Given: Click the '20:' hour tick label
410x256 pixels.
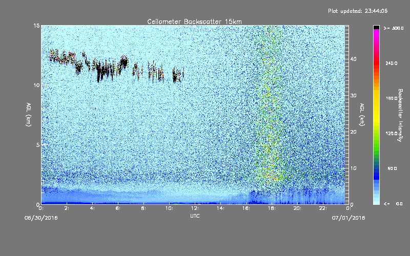Looking at the screenshot, I should [x=297, y=208].
